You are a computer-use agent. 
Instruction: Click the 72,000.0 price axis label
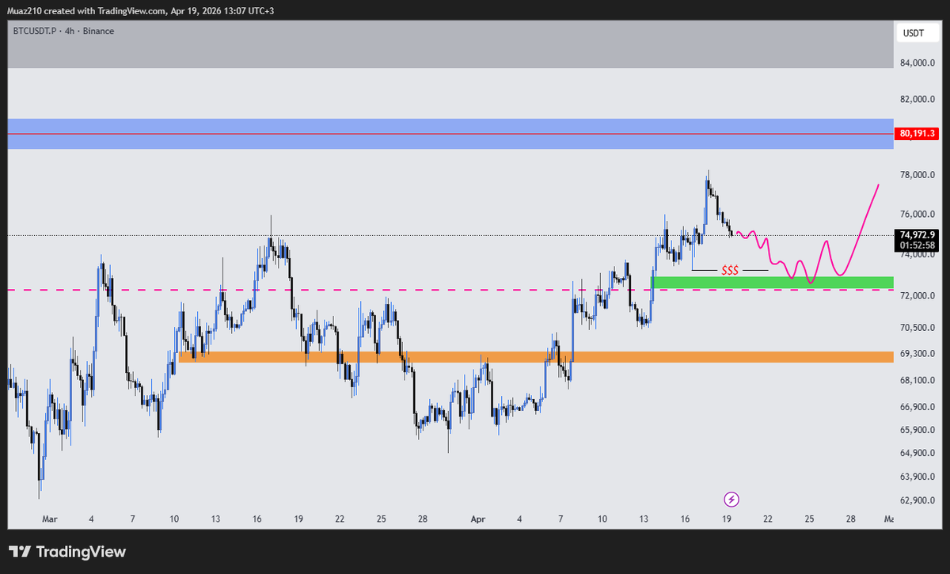pos(917,296)
